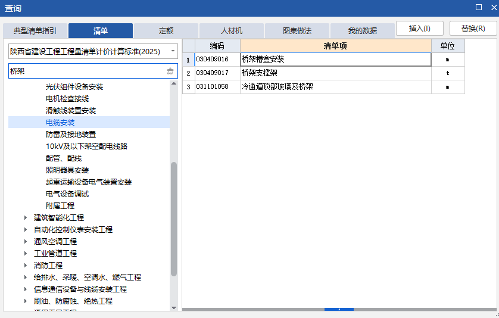
Task: Select 起重运输设备电气装置安装 tree item
Action: [x=89, y=182]
